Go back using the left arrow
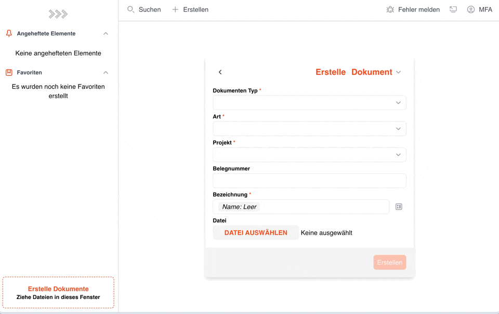 (220, 72)
